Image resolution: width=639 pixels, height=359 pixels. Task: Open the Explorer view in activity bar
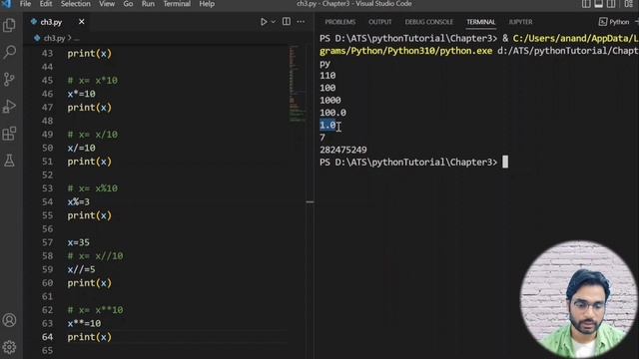pos(9,25)
